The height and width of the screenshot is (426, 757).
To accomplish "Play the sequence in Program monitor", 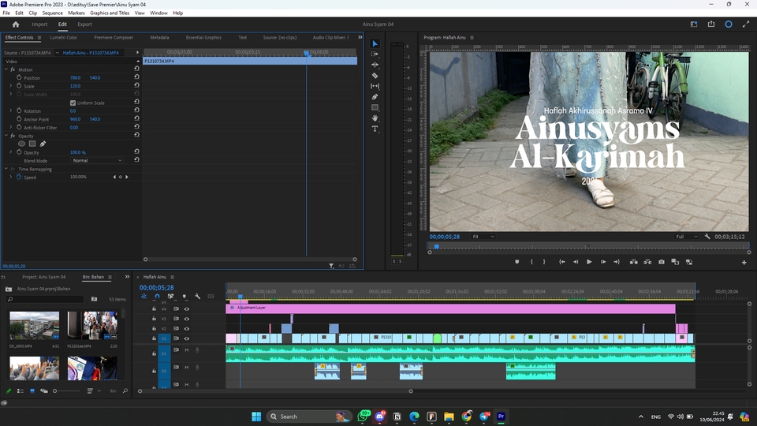I will click(589, 262).
